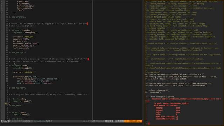
Task: Click the http://www.swi-prolog.org URL in terminal
Action: pyautogui.click(x=198, y=83)
